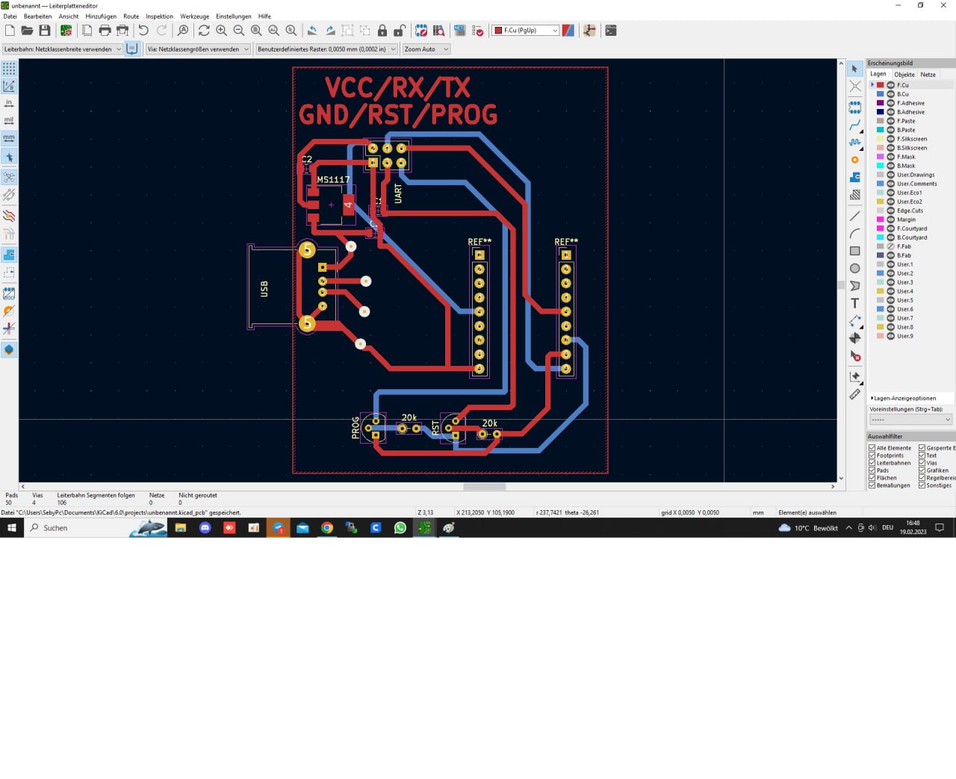Uncheck Pads selection filter
Image resolution: width=956 pixels, height=779 pixels.
[x=872, y=471]
